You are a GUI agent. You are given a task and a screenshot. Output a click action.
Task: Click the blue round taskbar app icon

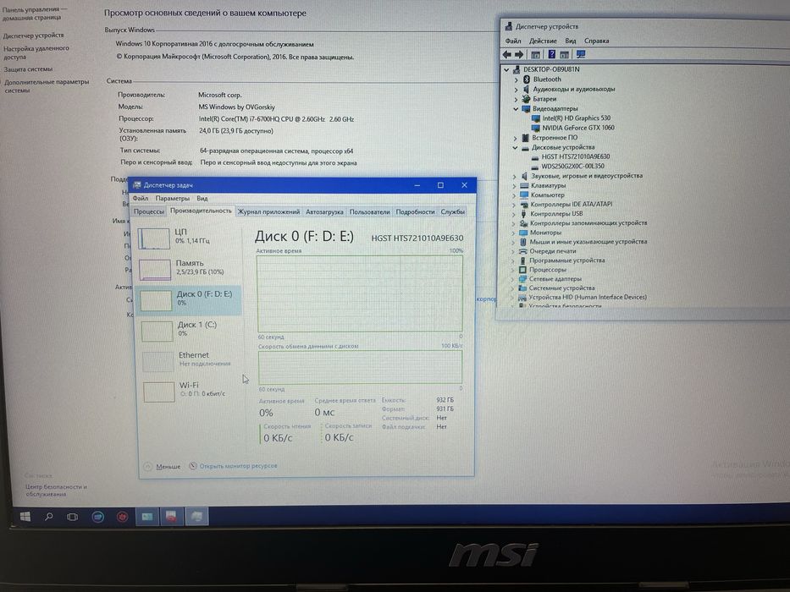(97, 517)
